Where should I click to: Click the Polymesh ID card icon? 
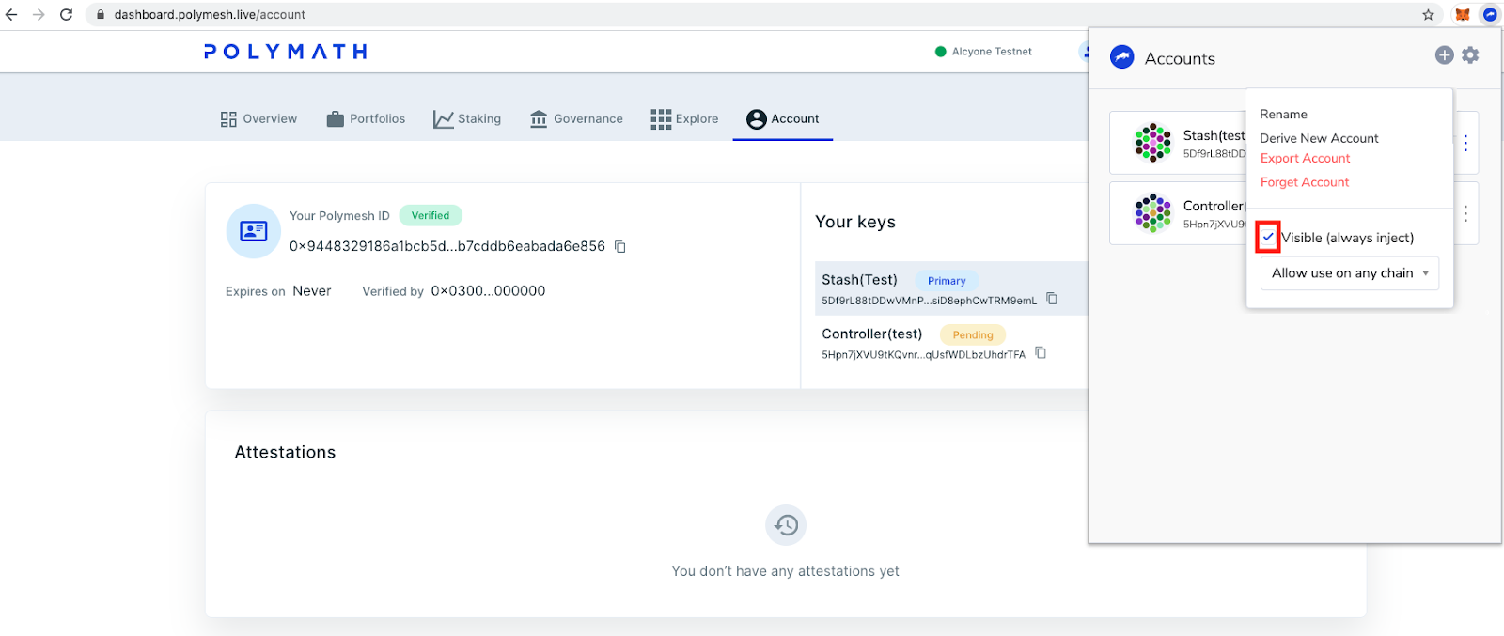tap(254, 231)
